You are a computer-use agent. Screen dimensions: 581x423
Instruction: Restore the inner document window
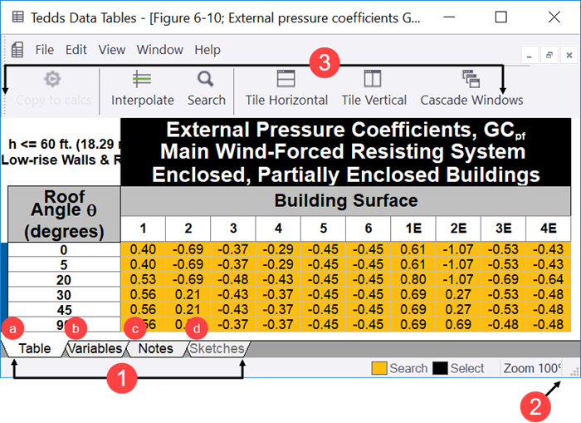pyautogui.click(x=549, y=56)
